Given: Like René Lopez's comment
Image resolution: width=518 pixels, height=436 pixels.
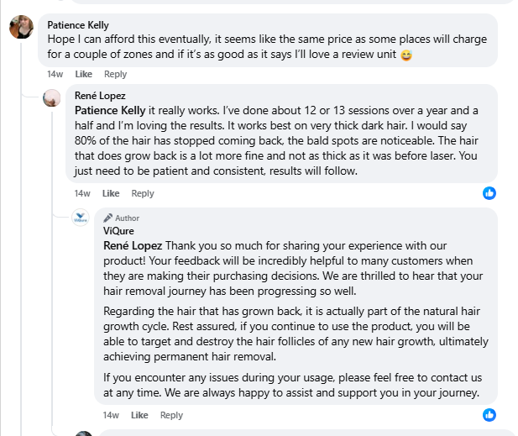Looking at the screenshot, I should pyautogui.click(x=111, y=193).
